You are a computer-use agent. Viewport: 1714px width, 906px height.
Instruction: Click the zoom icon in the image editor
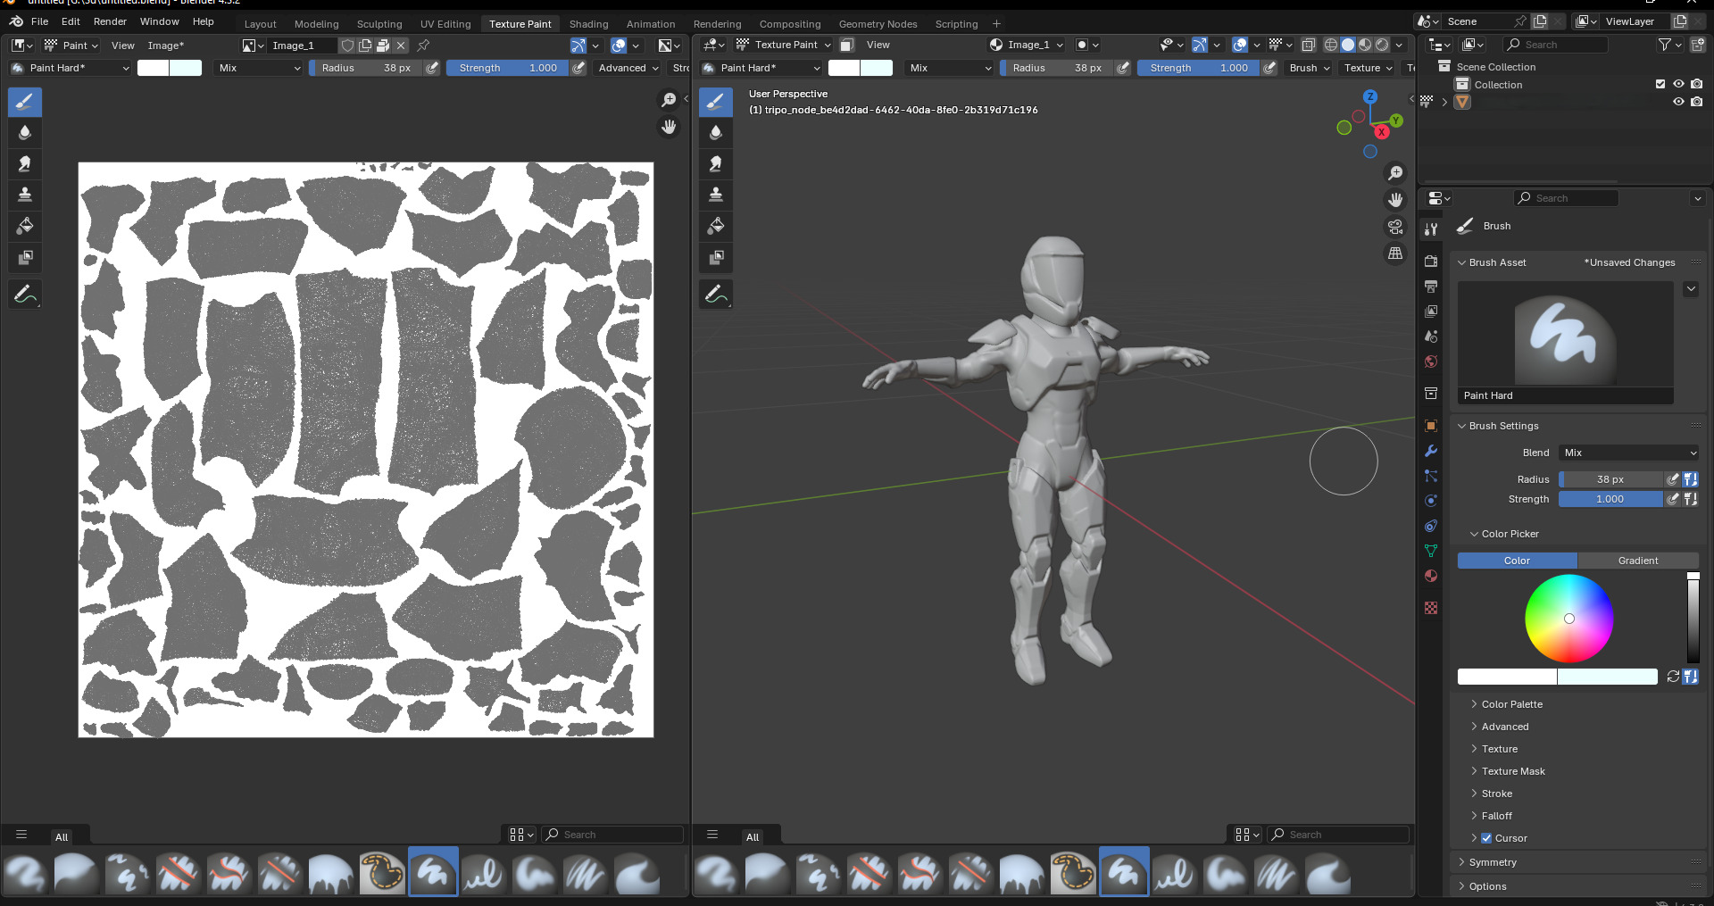click(669, 100)
